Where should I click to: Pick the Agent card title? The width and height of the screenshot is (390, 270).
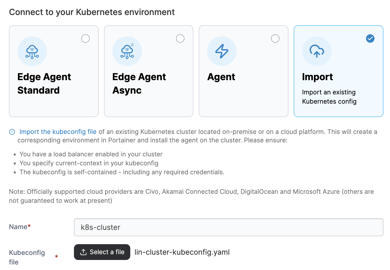point(221,77)
